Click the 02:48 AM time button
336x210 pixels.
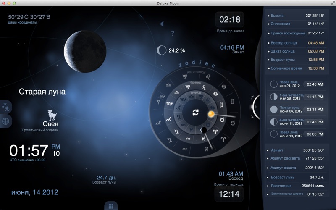[x=315, y=84]
